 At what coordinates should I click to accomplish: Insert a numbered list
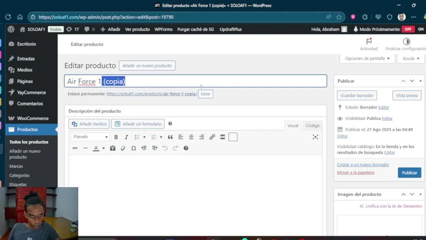[x=153, y=137]
